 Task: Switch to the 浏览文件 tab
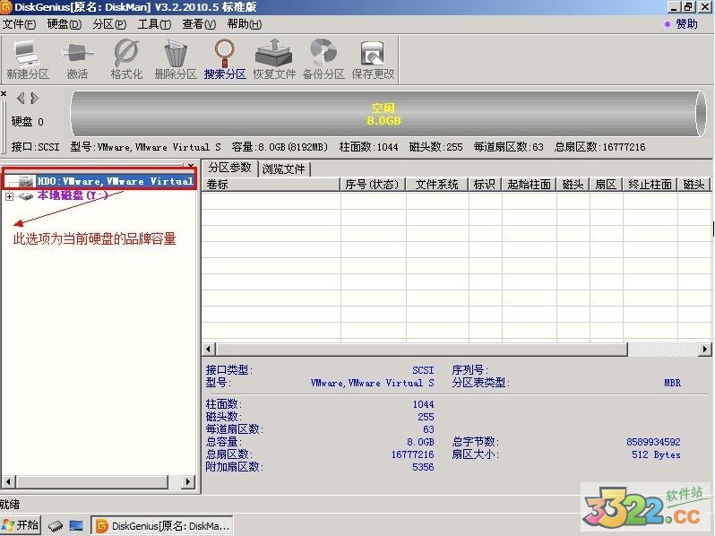pos(283,169)
